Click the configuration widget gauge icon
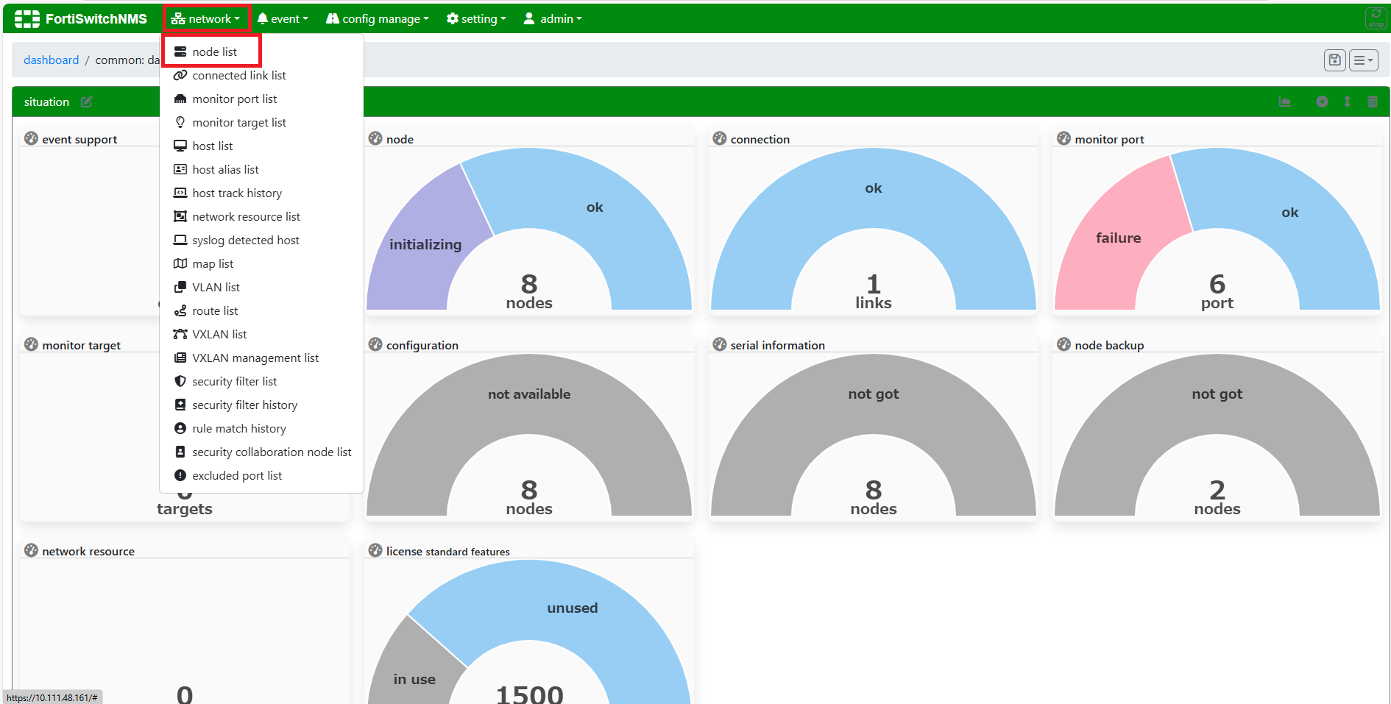The height and width of the screenshot is (704, 1391). (375, 344)
